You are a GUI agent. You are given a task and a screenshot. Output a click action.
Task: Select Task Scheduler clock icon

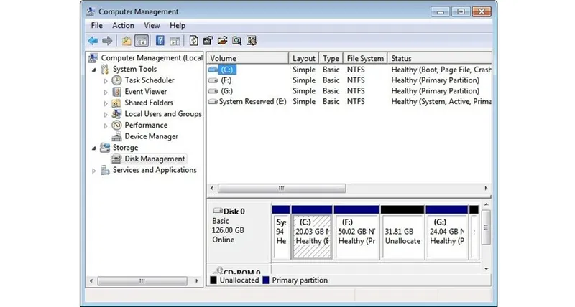[116, 80]
